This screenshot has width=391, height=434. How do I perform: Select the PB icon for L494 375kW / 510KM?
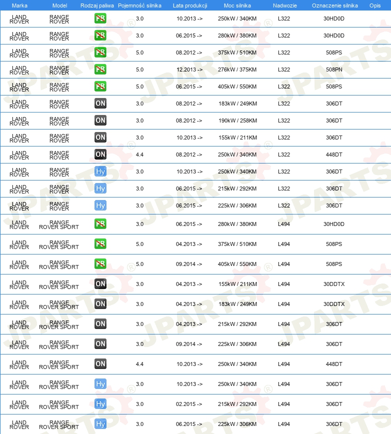[100, 244]
